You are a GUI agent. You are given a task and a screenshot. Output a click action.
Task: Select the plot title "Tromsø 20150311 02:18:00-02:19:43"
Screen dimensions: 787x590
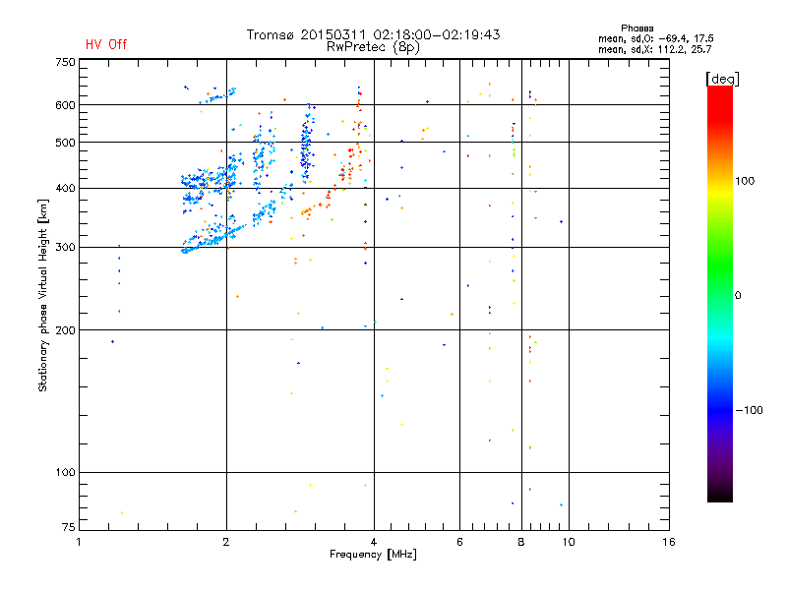373,34
